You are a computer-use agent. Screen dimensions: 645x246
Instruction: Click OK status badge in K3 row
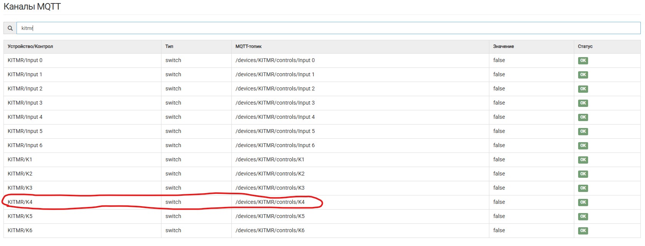coord(583,188)
